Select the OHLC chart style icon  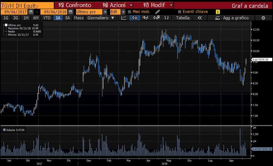coord(167,18)
